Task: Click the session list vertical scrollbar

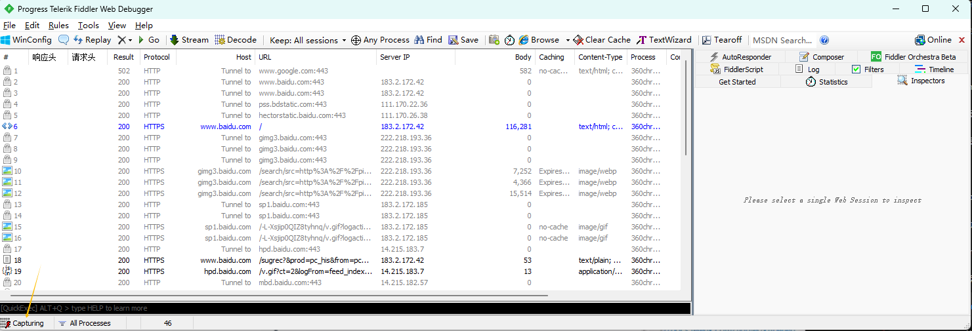Action: [x=687, y=107]
